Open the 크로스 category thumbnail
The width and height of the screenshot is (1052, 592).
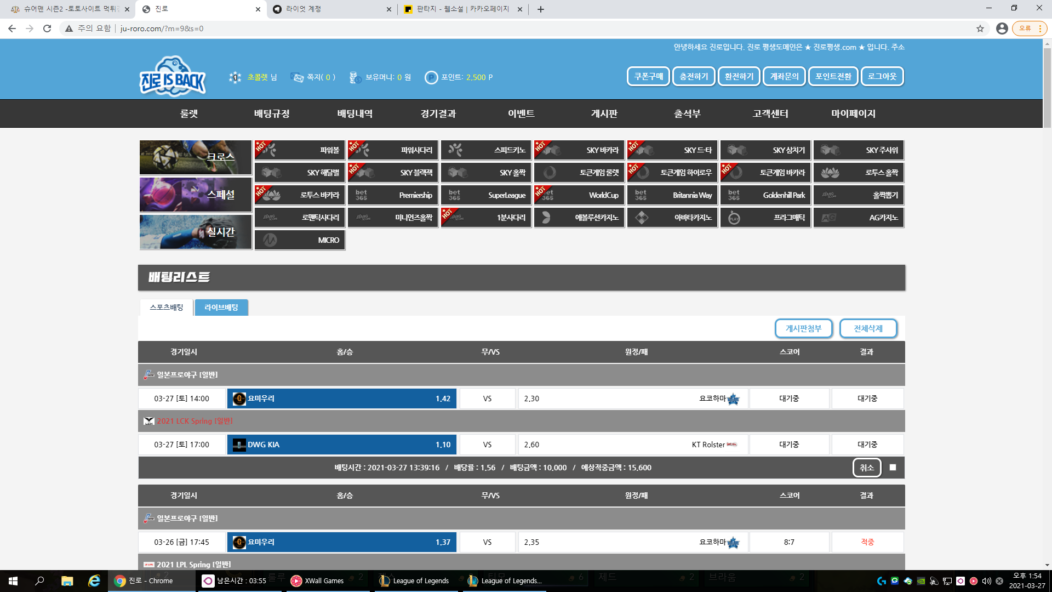pos(196,157)
